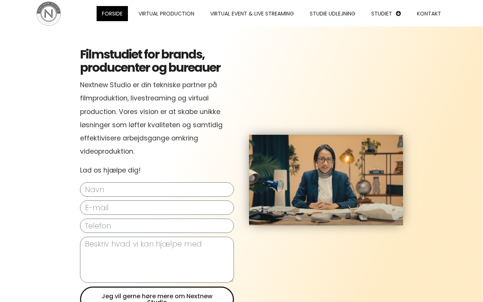Click the Lad os hjælpe dig text
This screenshot has width=483, height=302.
coord(110,170)
